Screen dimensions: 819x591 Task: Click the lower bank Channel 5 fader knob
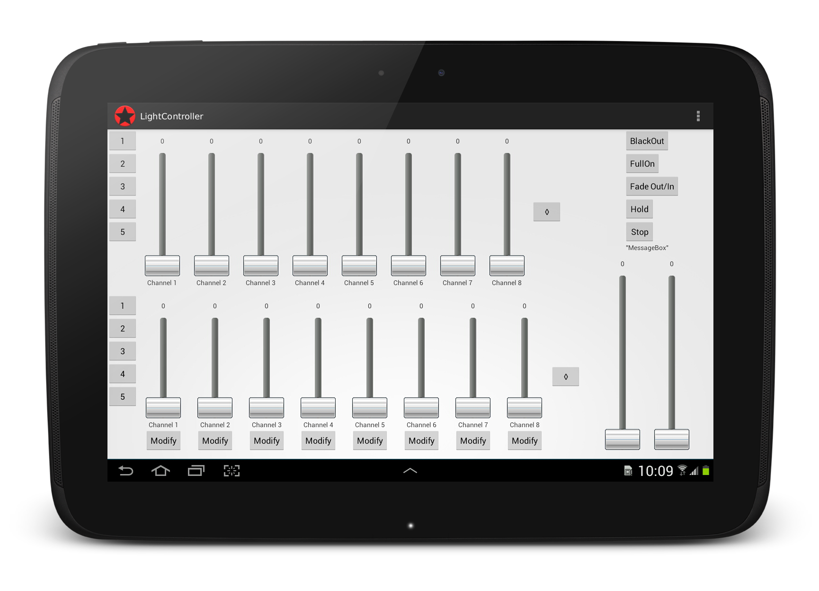coord(370,408)
